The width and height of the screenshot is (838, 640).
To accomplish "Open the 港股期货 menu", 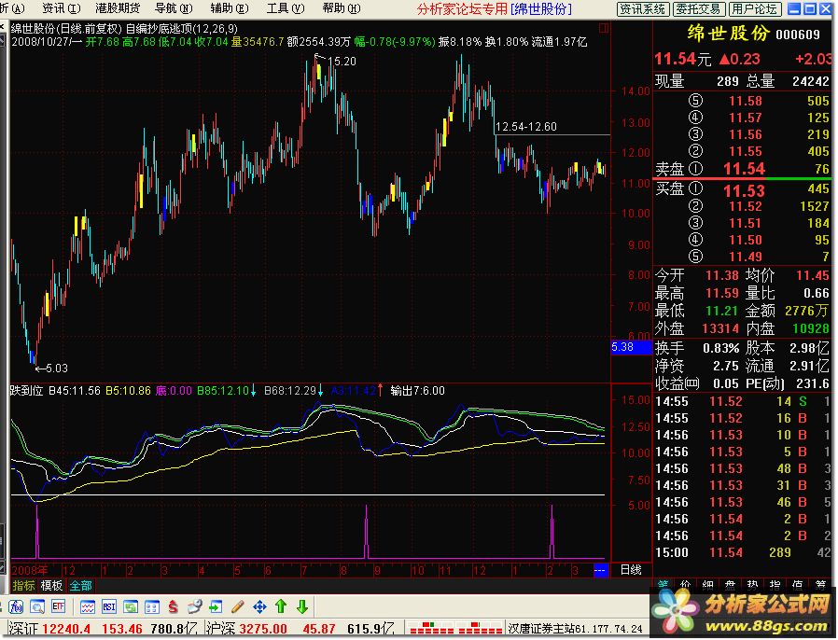I will coord(118,8).
